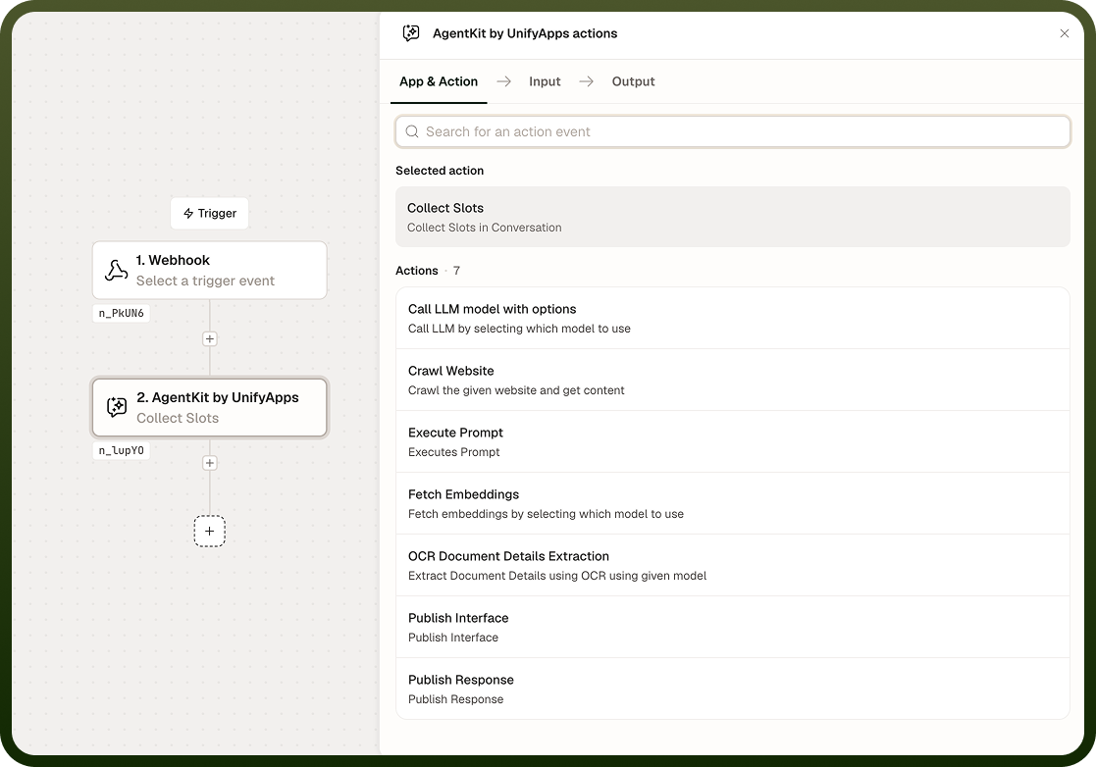Viewport: 1096px width, 767px height.
Task: Click the AgentKit icon in panel header
Action: [411, 32]
